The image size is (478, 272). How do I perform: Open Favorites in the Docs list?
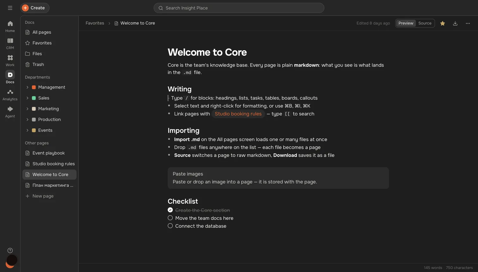(50, 43)
